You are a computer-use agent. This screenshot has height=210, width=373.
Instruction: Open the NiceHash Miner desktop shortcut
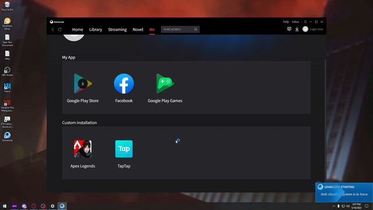tap(7, 24)
